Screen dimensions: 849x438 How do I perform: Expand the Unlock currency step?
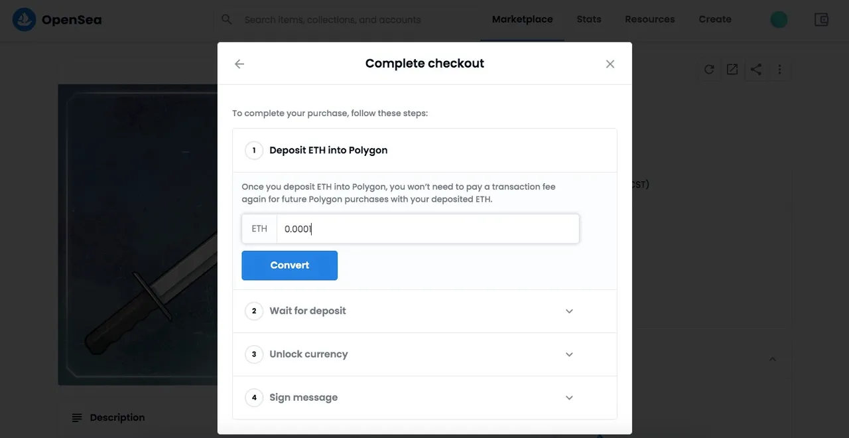pyautogui.click(x=424, y=354)
